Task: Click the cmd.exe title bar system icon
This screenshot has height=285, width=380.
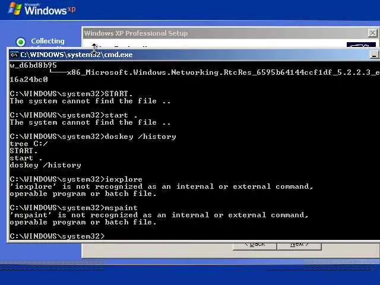Action: (14, 55)
